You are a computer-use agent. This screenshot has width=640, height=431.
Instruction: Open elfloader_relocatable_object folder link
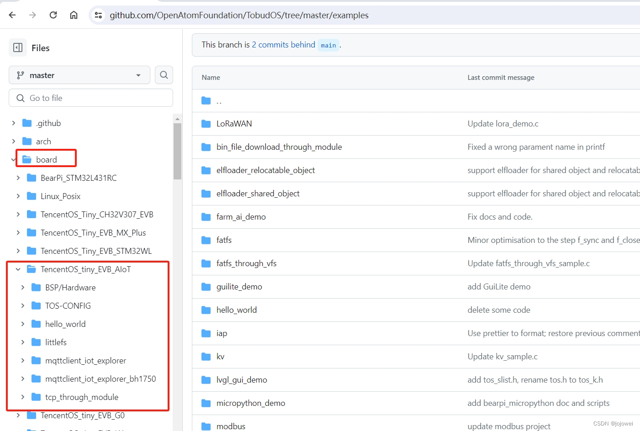pyautogui.click(x=265, y=170)
